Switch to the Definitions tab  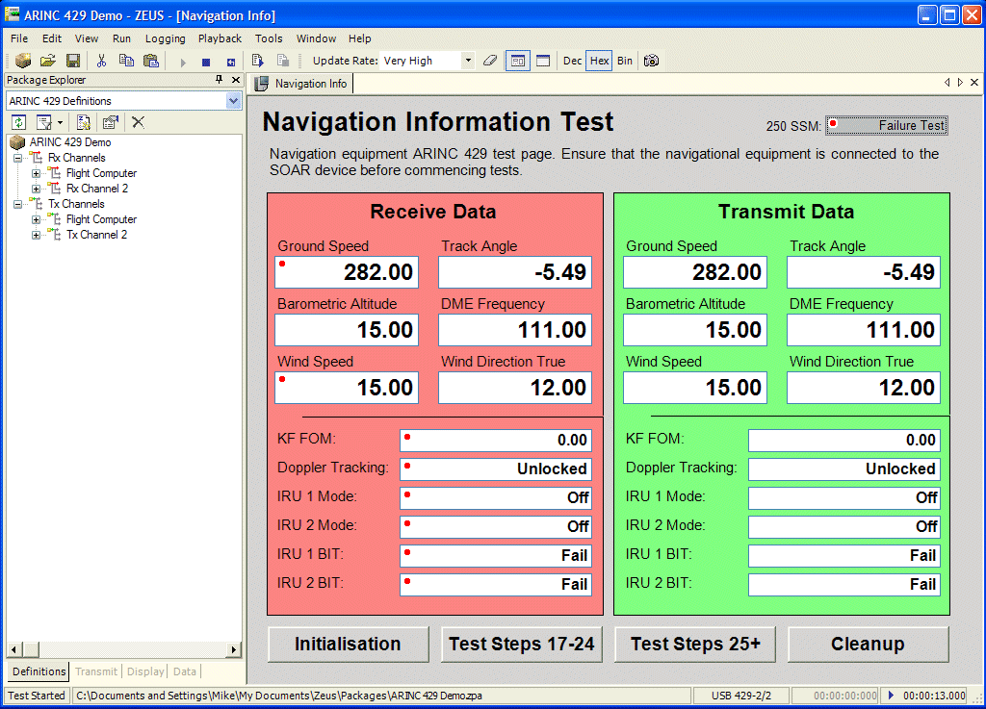pyautogui.click(x=39, y=671)
